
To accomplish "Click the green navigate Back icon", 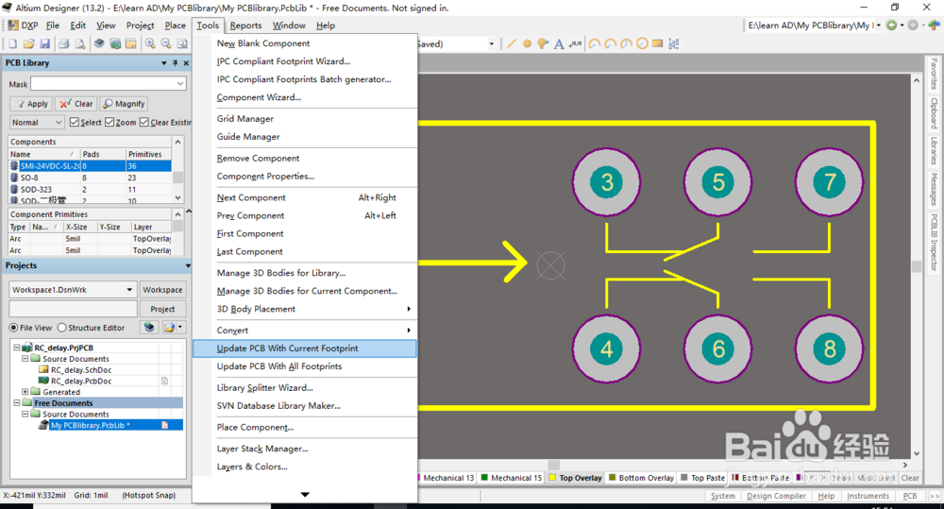I will [891, 25].
